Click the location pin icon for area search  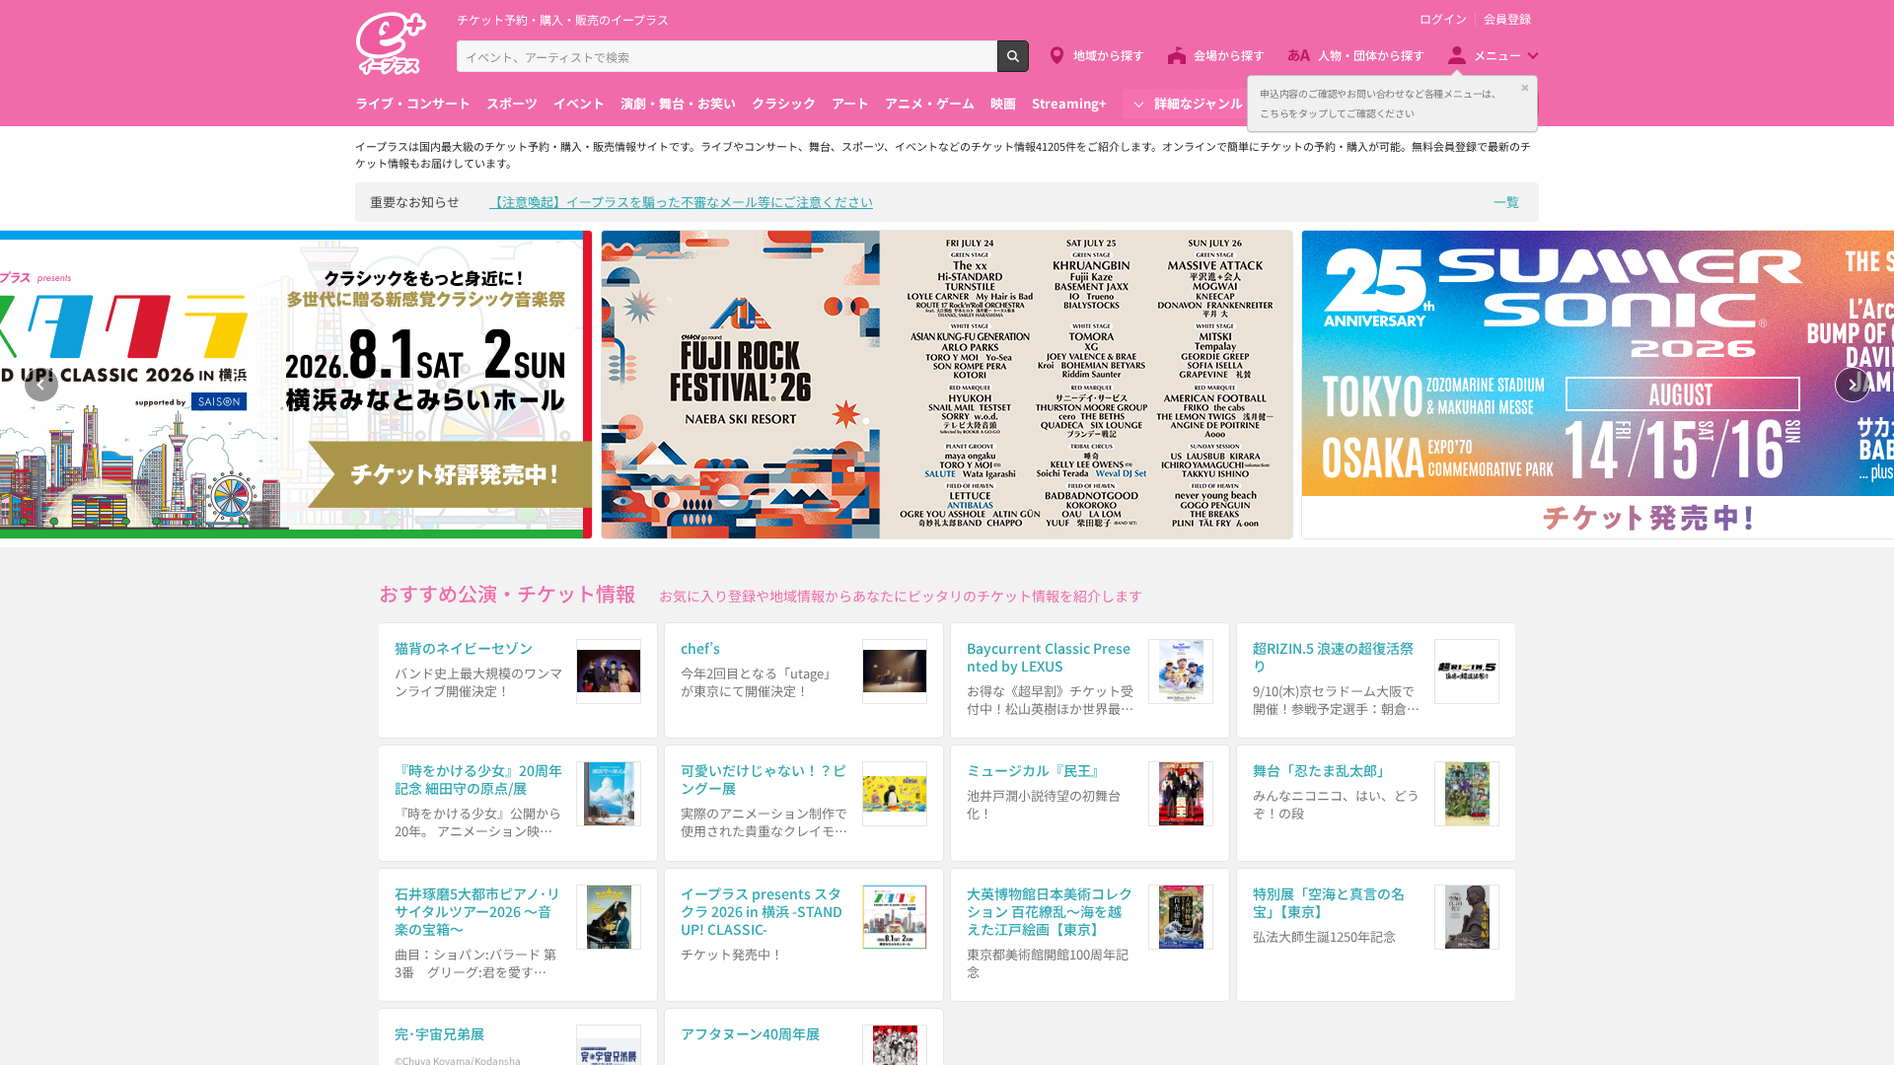1056,56
